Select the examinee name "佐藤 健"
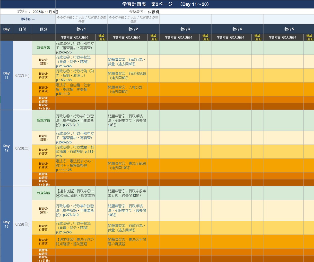The width and height of the screenshot is (314, 262). 154,12
